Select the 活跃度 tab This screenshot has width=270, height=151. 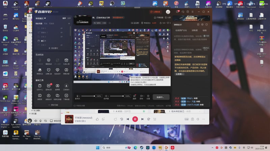(x=195, y=30)
